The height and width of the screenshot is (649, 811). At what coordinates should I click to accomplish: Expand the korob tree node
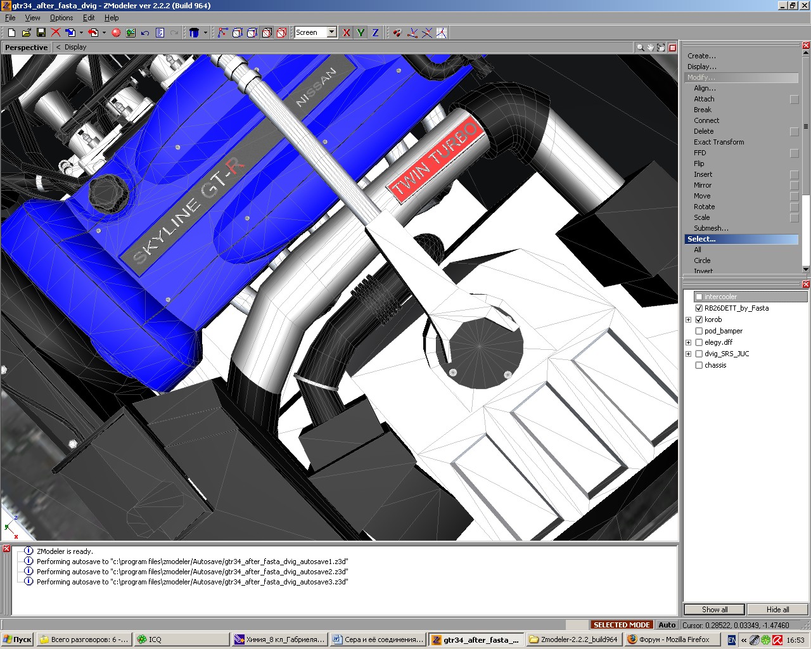pyautogui.click(x=689, y=319)
